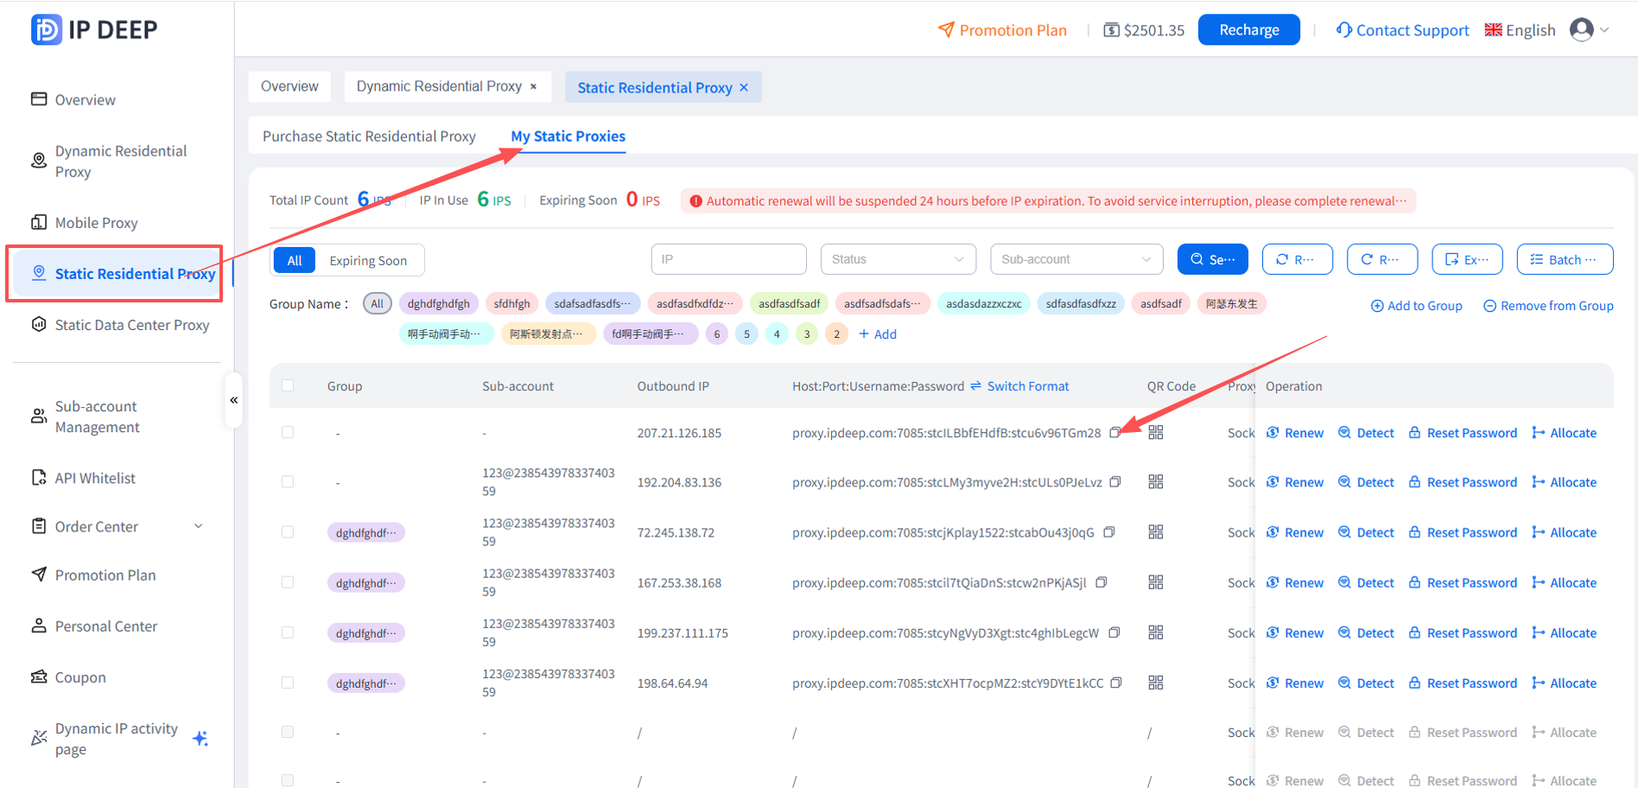This screenshot has height=788, width=1638.
Task: Select the asdasdazzxczxc group tag
Action: [x=983, y=303]
